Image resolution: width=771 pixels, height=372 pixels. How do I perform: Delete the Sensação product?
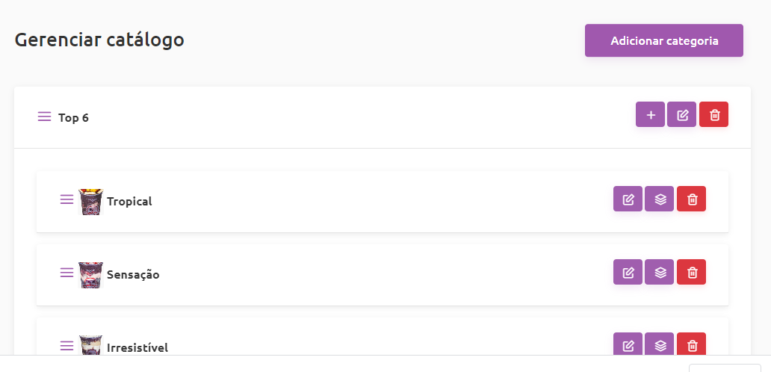click(x=691, y=272)
